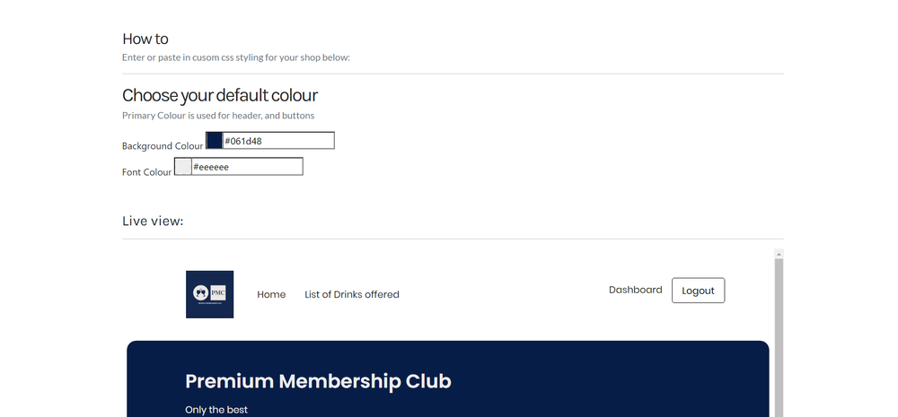Click the PMC logo in live view

[209, 294]
